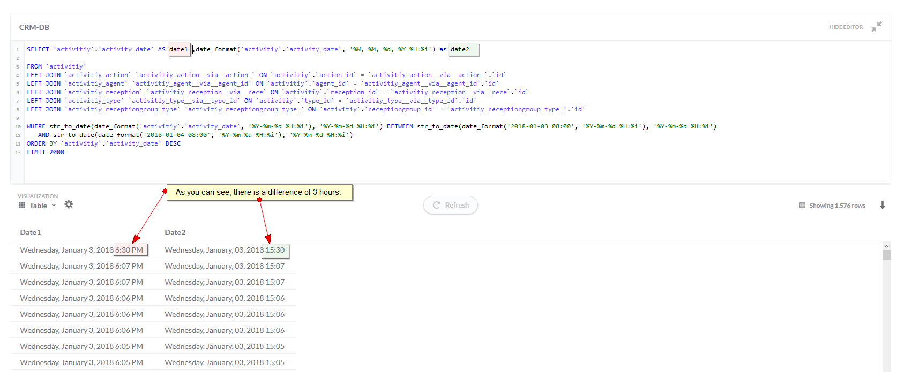This screenshot has width=904, height=372.
Task: Select Date1 cell with 6:30 PM
Action: tap(81, 250)
